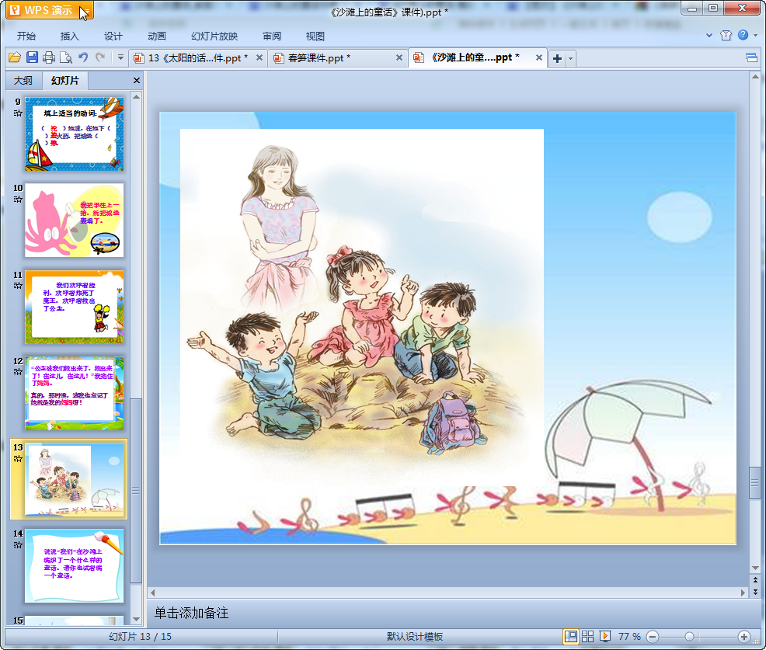Expand the quick access toolbar options arrow

pyautogui.click(x=120, y=57)
